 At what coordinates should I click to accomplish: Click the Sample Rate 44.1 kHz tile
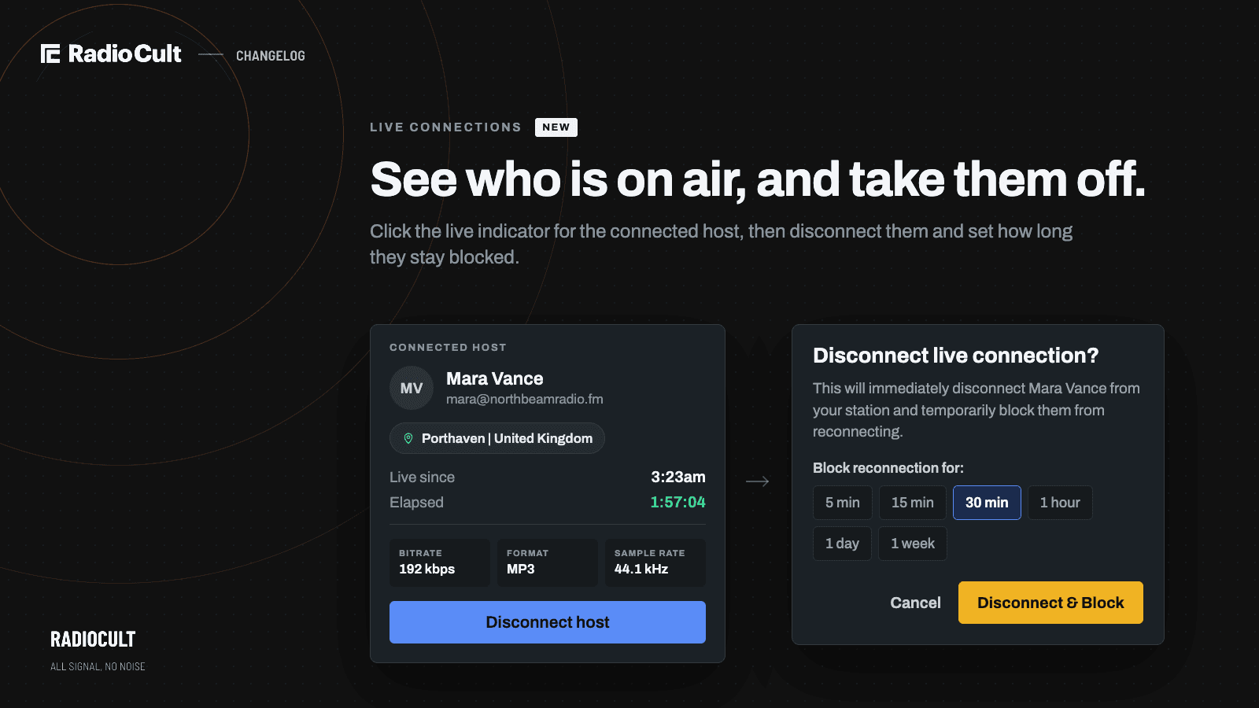tap(655, 562)
